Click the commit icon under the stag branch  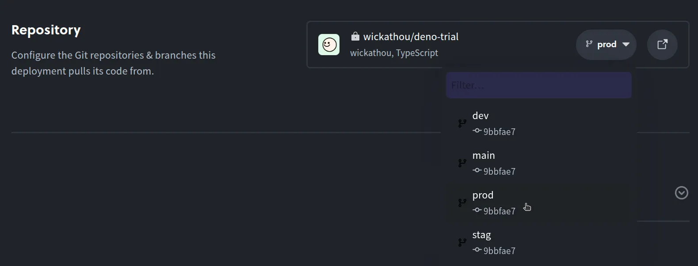point(477,250)
